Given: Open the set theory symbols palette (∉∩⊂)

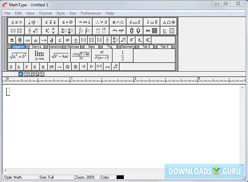Looking at the screenshot, I should point(118,22).
